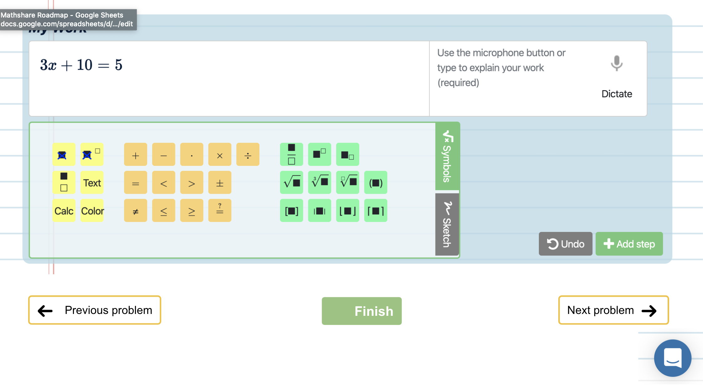Activate the Dictate microphone

[x=617, y=64]
